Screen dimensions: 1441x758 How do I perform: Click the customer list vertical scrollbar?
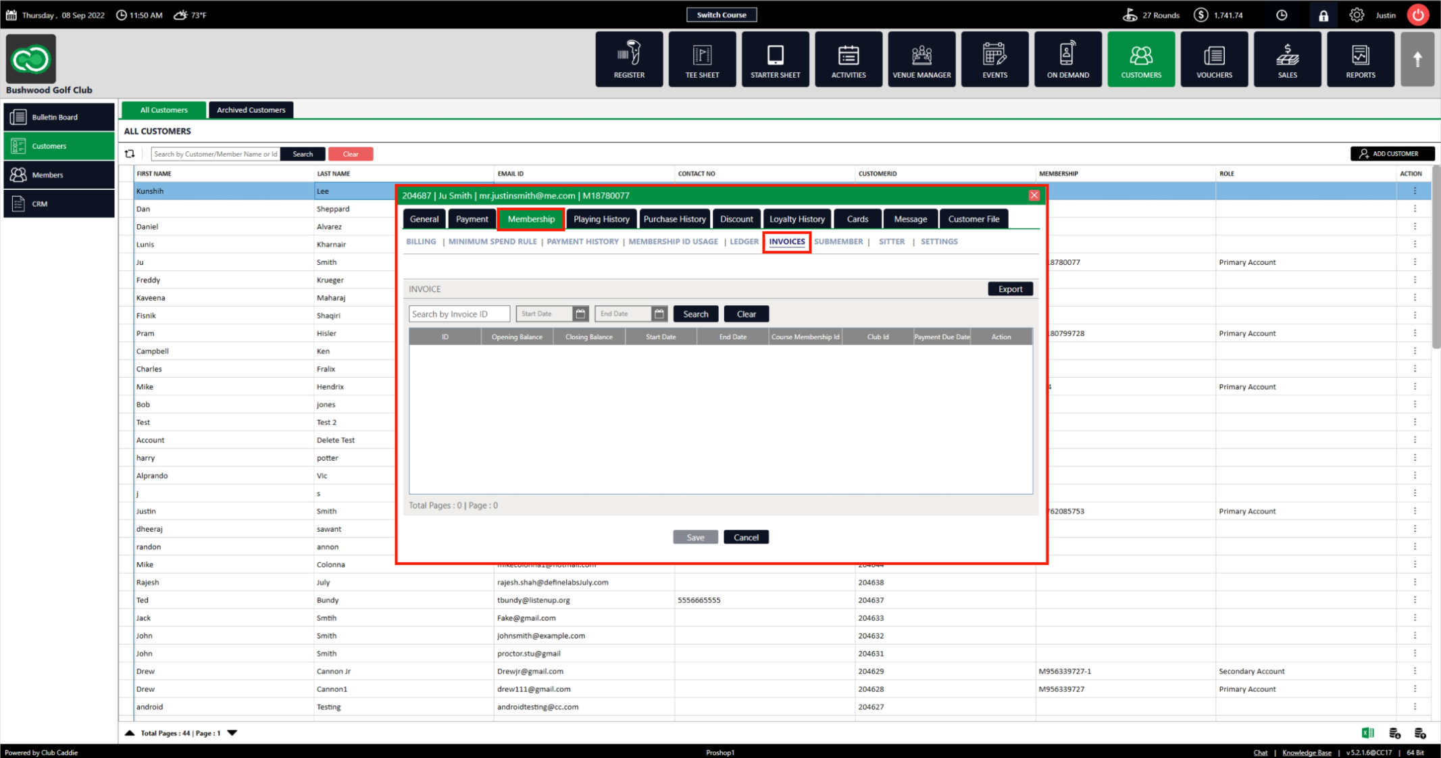(1436, 257)
